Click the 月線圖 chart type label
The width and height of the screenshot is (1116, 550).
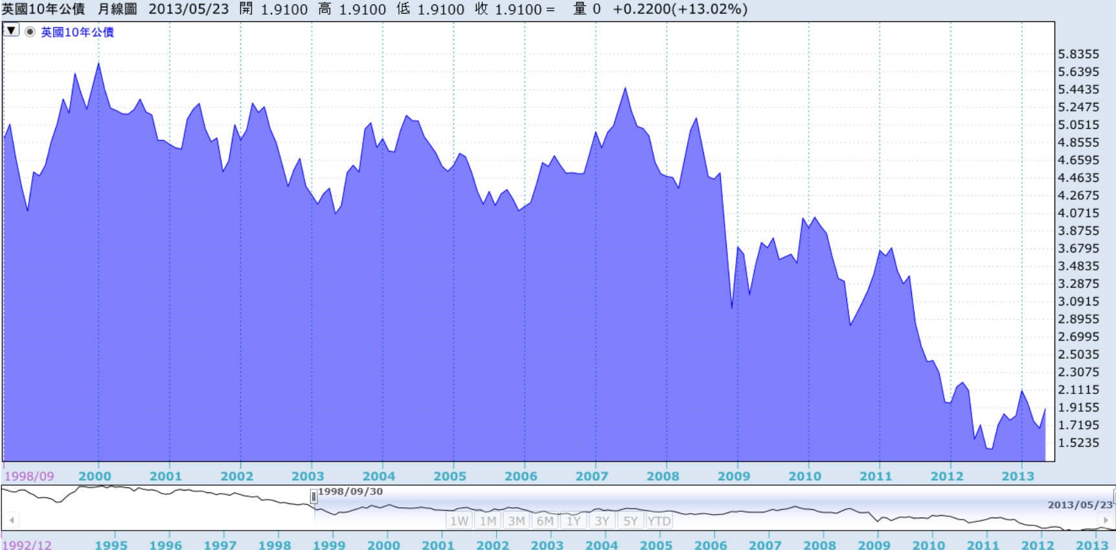click(x=117, y=9)
